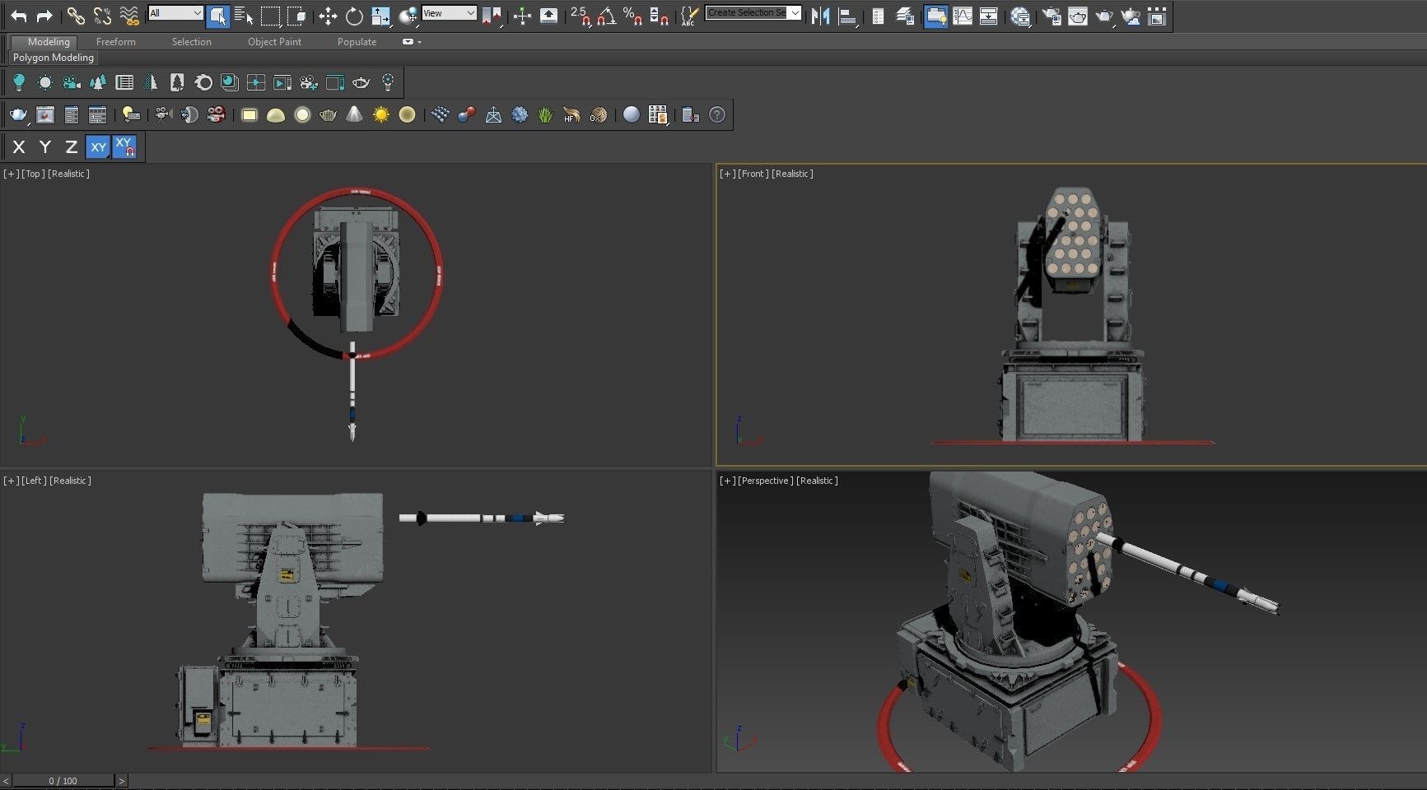Click the Align tool icon
This screenshot has width=1427, height=790.
tap(846, 16)
